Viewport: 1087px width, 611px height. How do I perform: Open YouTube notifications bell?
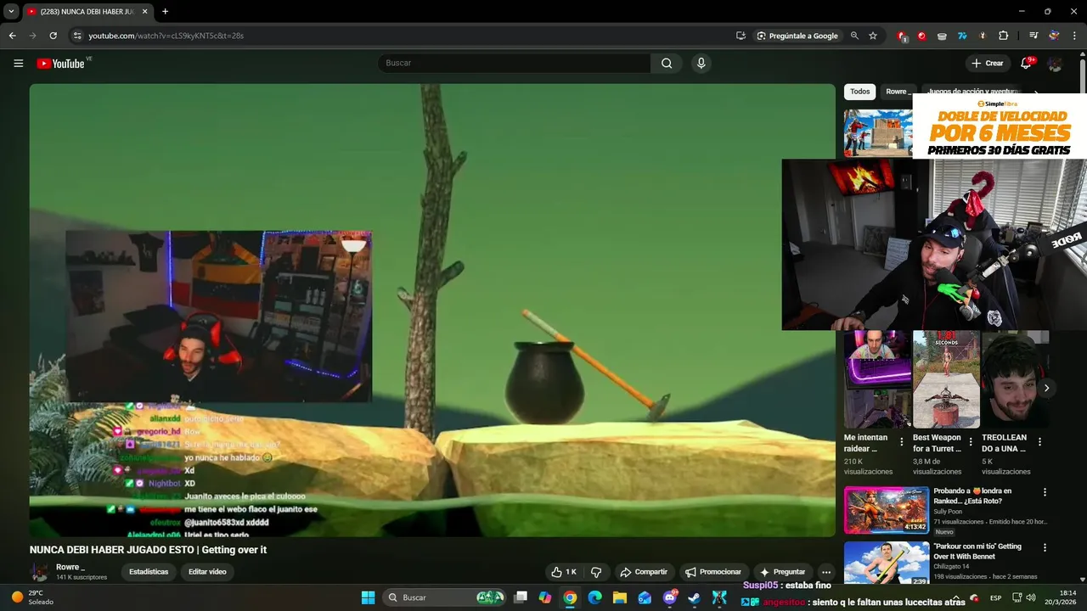[1026, 63]
